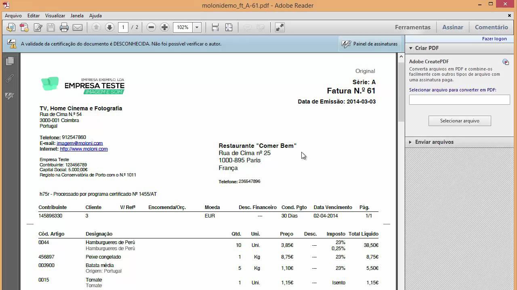
Task: Click the file to convert input field
Action: coord(460,99)
